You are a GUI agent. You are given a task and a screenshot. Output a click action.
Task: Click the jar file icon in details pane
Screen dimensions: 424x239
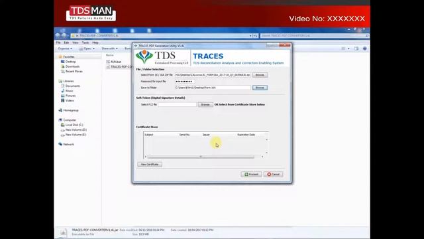coord(64,232)
